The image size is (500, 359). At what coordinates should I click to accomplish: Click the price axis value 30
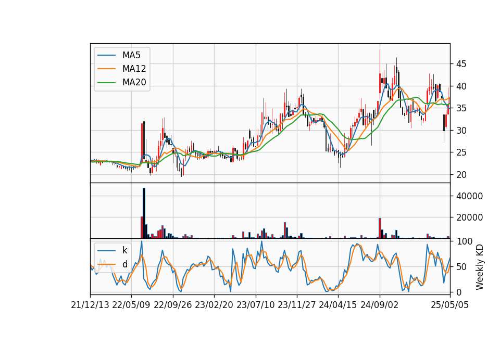461,131
